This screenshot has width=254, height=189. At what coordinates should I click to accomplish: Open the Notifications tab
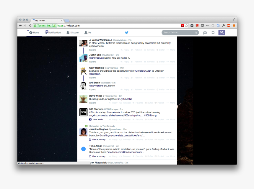(53, 32)
